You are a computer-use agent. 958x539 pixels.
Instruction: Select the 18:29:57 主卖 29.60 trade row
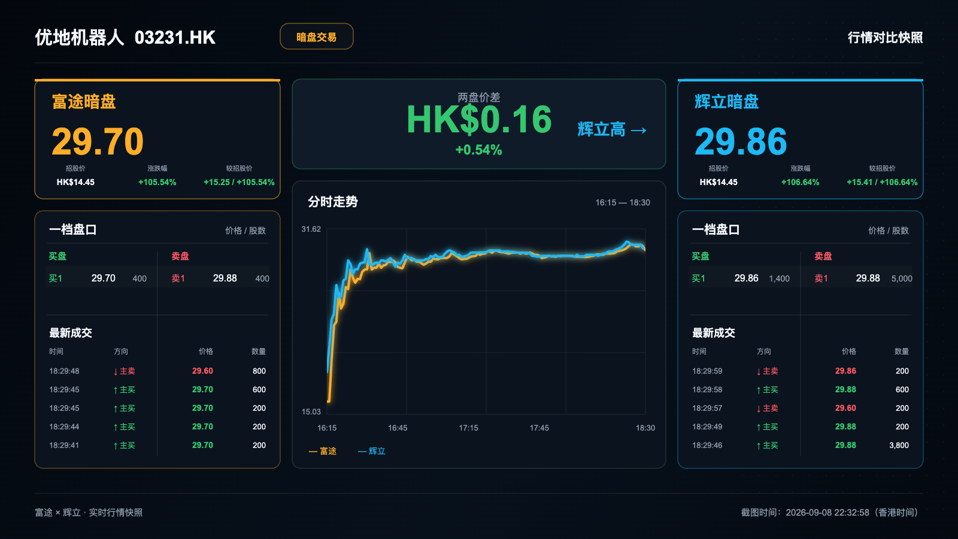click(x=801, y=408)
